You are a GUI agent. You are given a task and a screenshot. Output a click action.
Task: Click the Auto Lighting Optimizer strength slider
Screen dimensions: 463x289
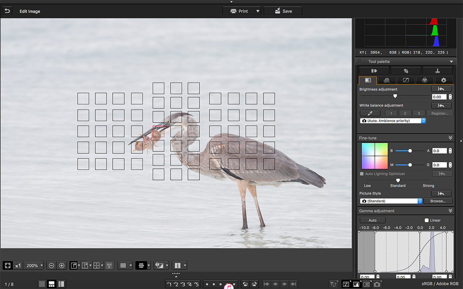tap(398, 180)
